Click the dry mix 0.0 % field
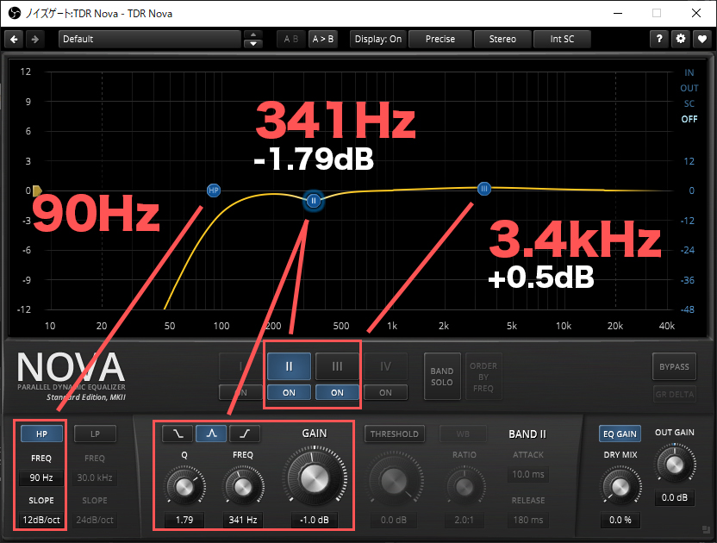The width and height of the screenshot is (717, 543). [x=620, y=520]
